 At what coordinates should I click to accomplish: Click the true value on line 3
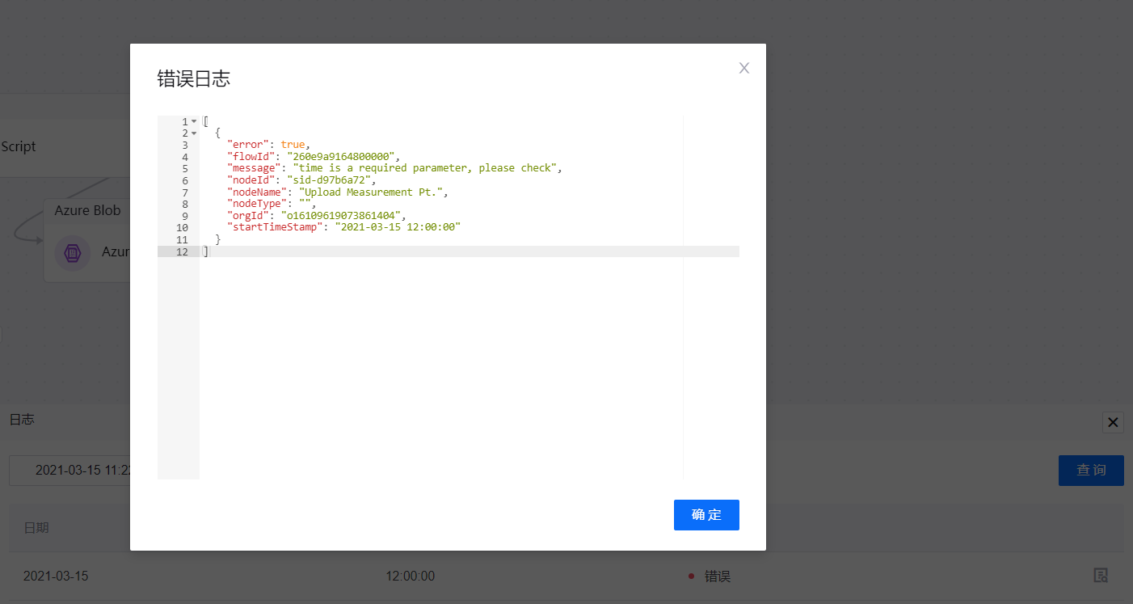(293, 145)
